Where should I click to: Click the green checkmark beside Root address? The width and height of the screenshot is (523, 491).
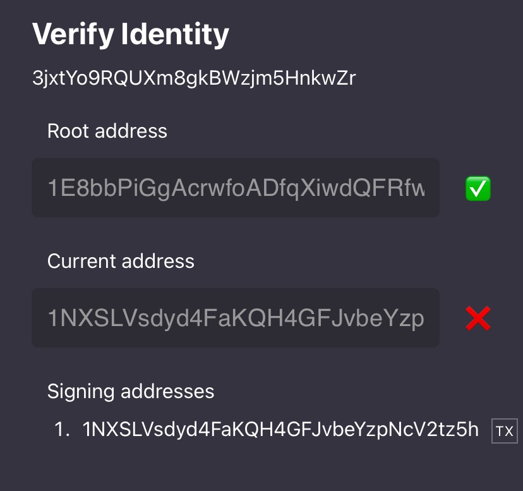(x=478, y=188)
